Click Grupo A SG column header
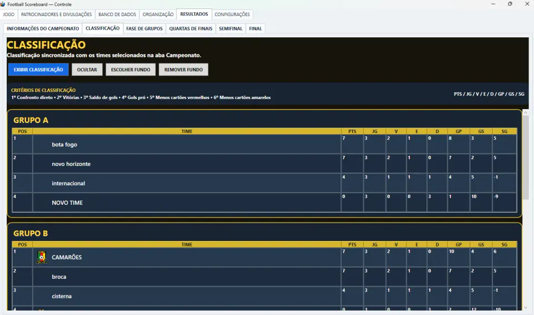 [x=505, y=131]
